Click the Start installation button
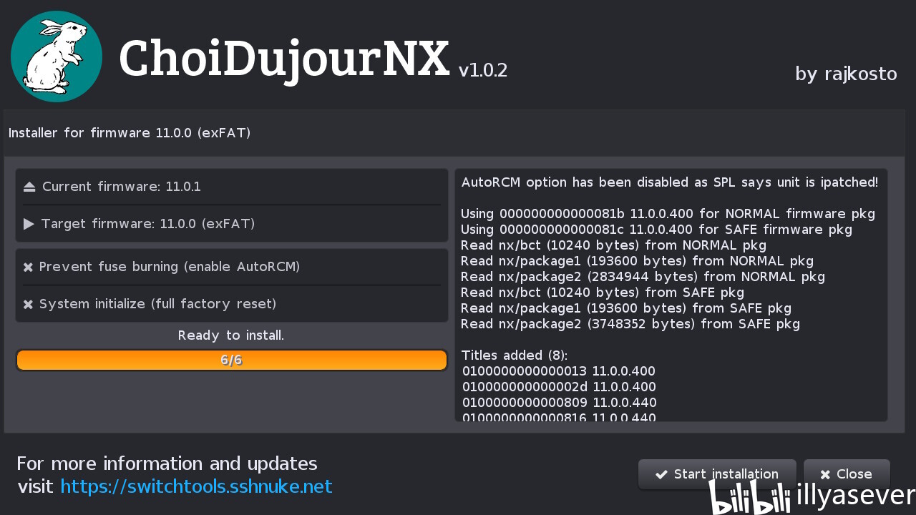The height and width of the screenshot is (515, 916). [717, 474]
